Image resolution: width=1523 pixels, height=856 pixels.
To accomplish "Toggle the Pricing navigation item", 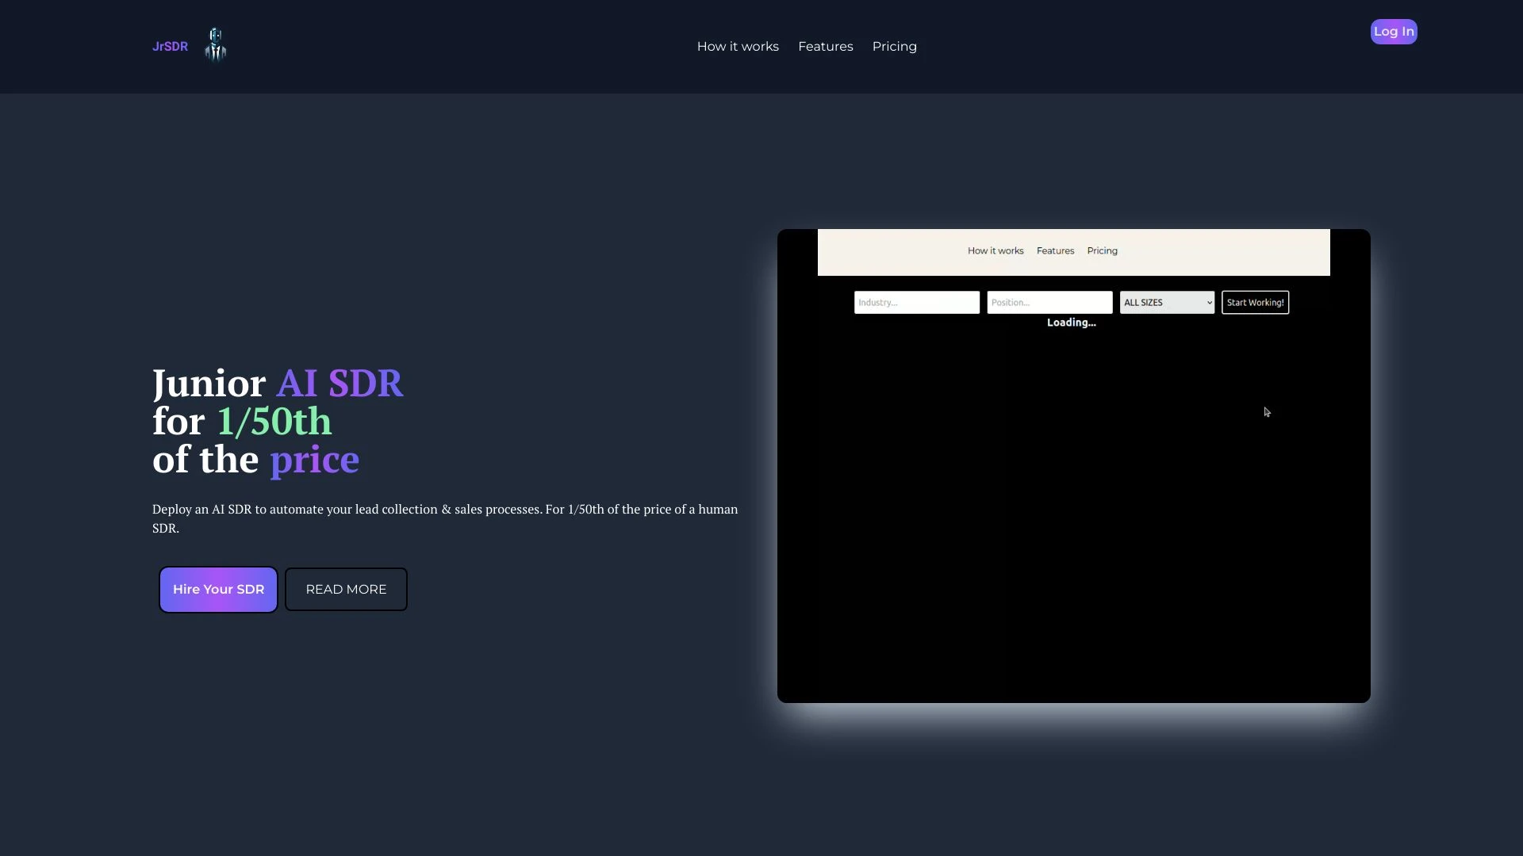I will click(894, 46).
